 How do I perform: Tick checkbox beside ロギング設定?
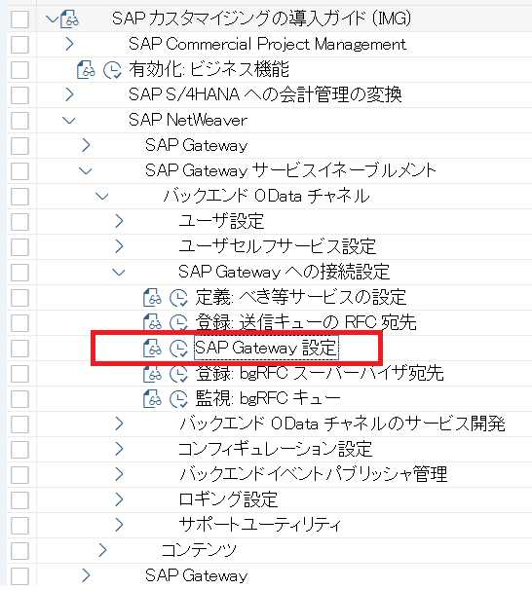19,500
